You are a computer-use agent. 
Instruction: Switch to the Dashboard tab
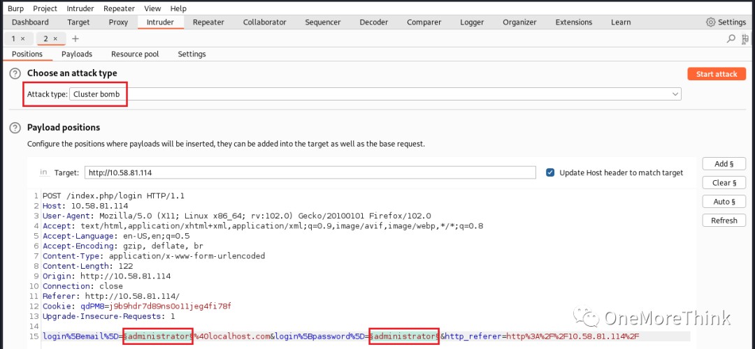30,22
